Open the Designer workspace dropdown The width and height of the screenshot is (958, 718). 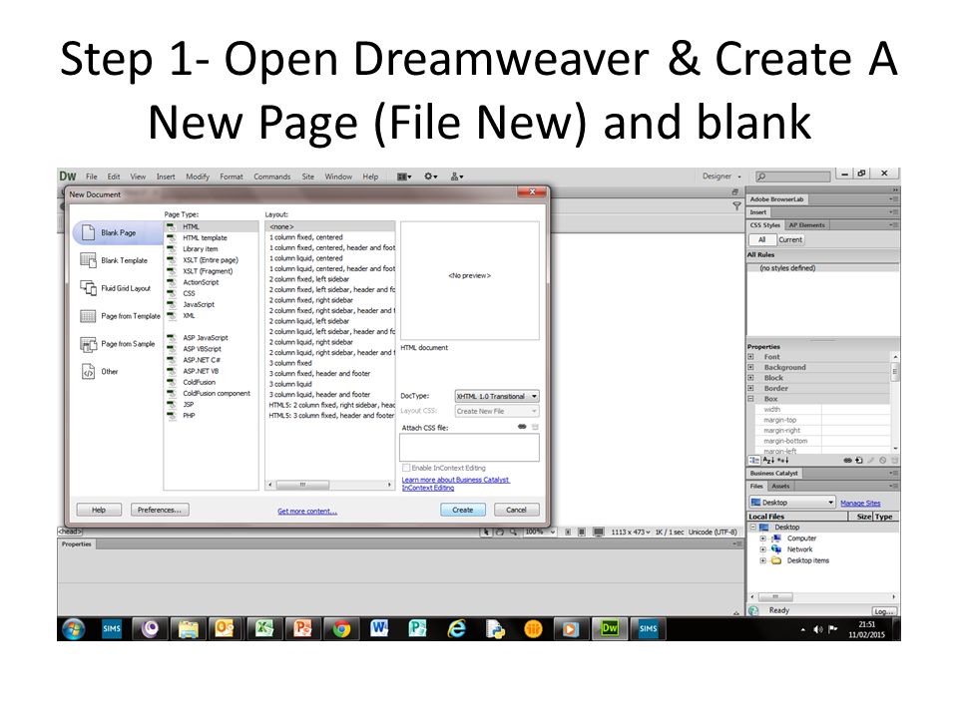(x=721, y=176)
